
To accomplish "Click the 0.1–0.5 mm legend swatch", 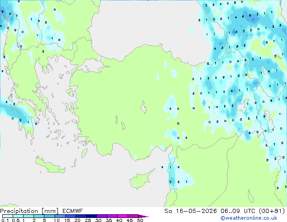I will click(x=8, y=216).
